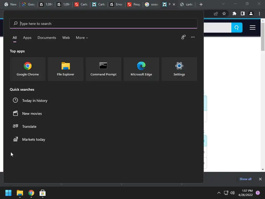Screen dimensions: 265x199
Task: Open Chrome Extensions puzzle icon
Action: point(234,13)
